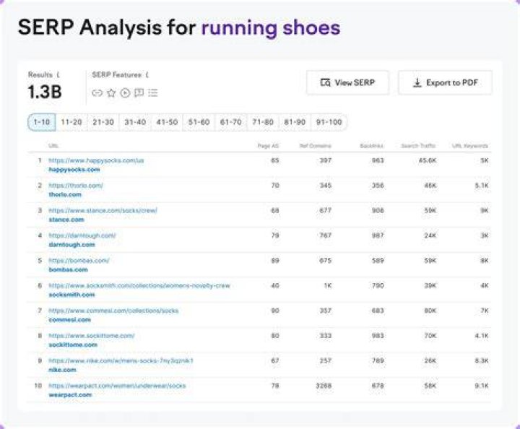Click the 1.3B results count
The image size is (520, 429).
coord(45,92)
